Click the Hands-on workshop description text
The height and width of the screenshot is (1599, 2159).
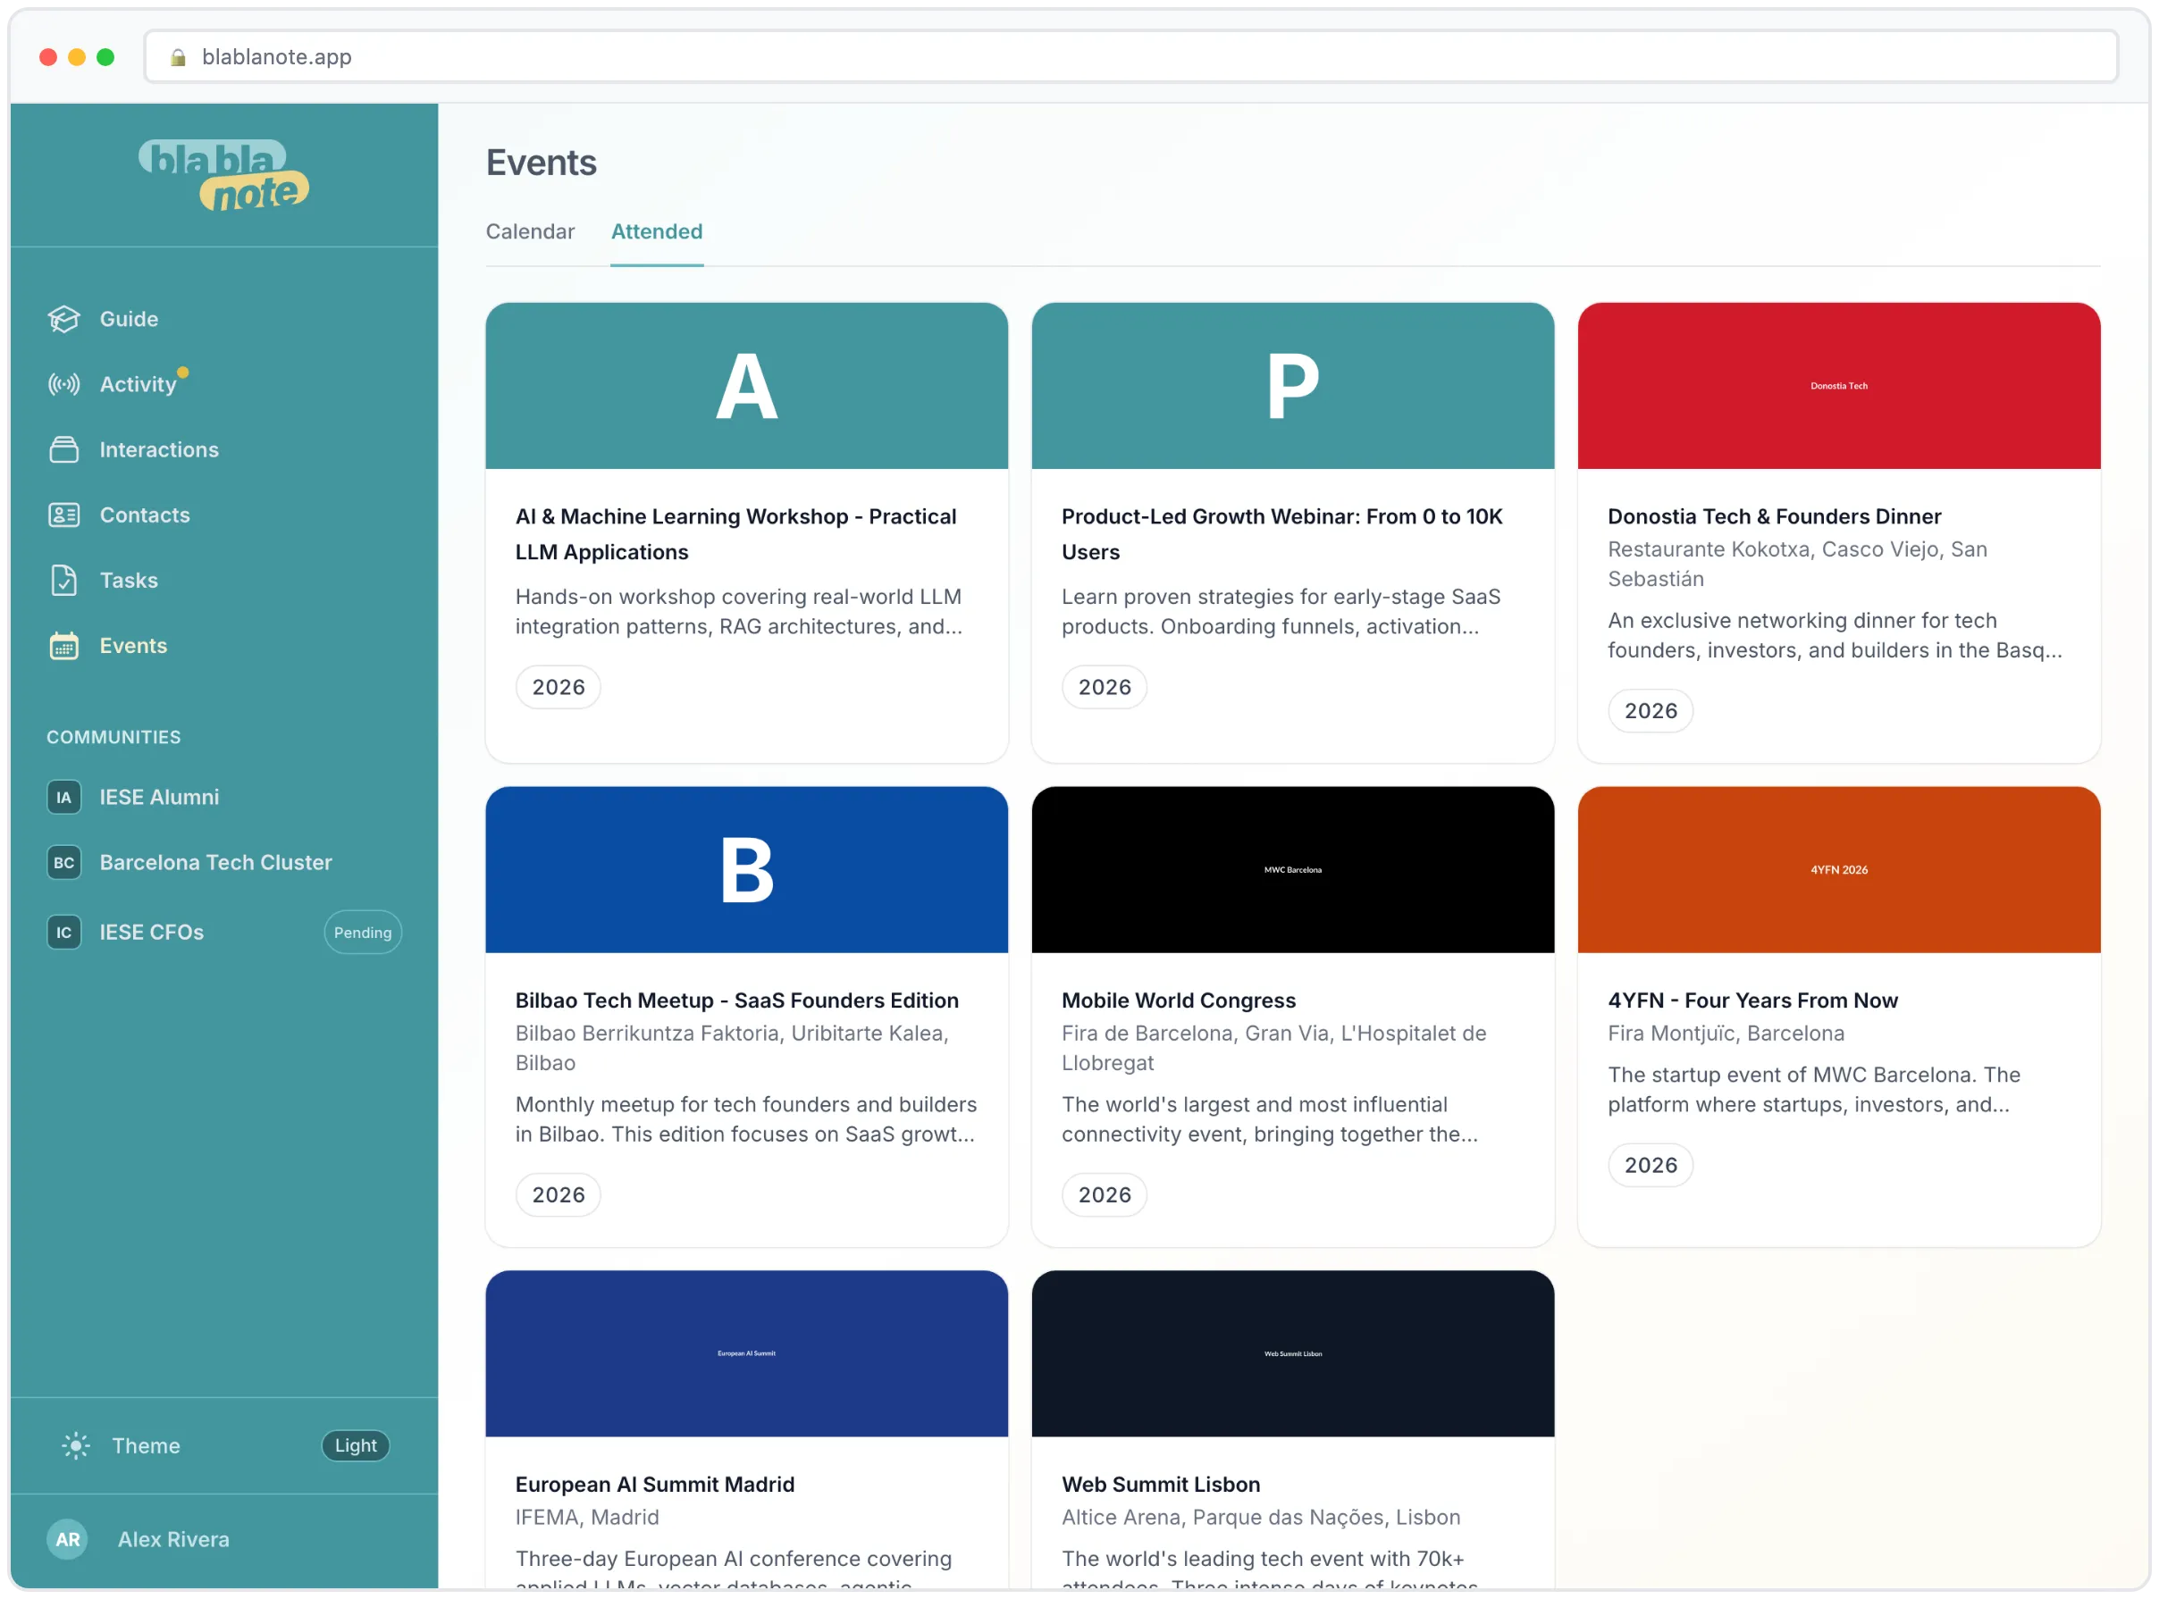[x=739, y=612]
